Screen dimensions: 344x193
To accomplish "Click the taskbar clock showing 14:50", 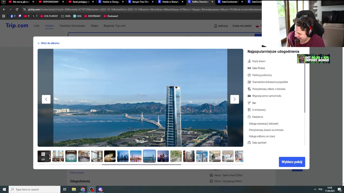I will tap(330, 190).
